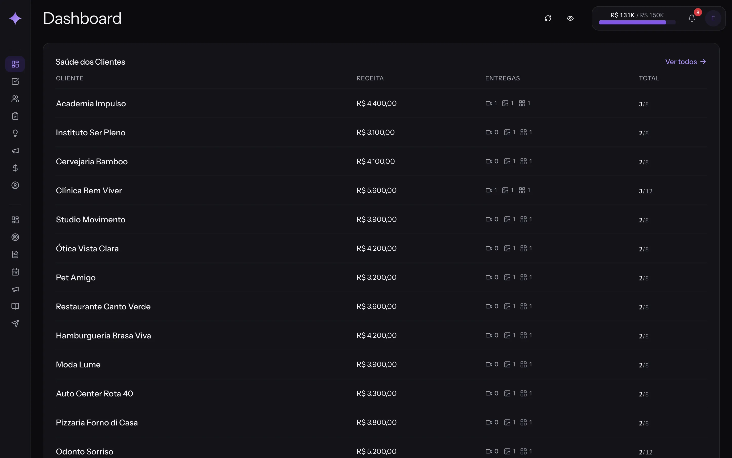Click the 3/12 total for Clínica Bem Viver
This screenshot has width=732, height=458.
646,191
